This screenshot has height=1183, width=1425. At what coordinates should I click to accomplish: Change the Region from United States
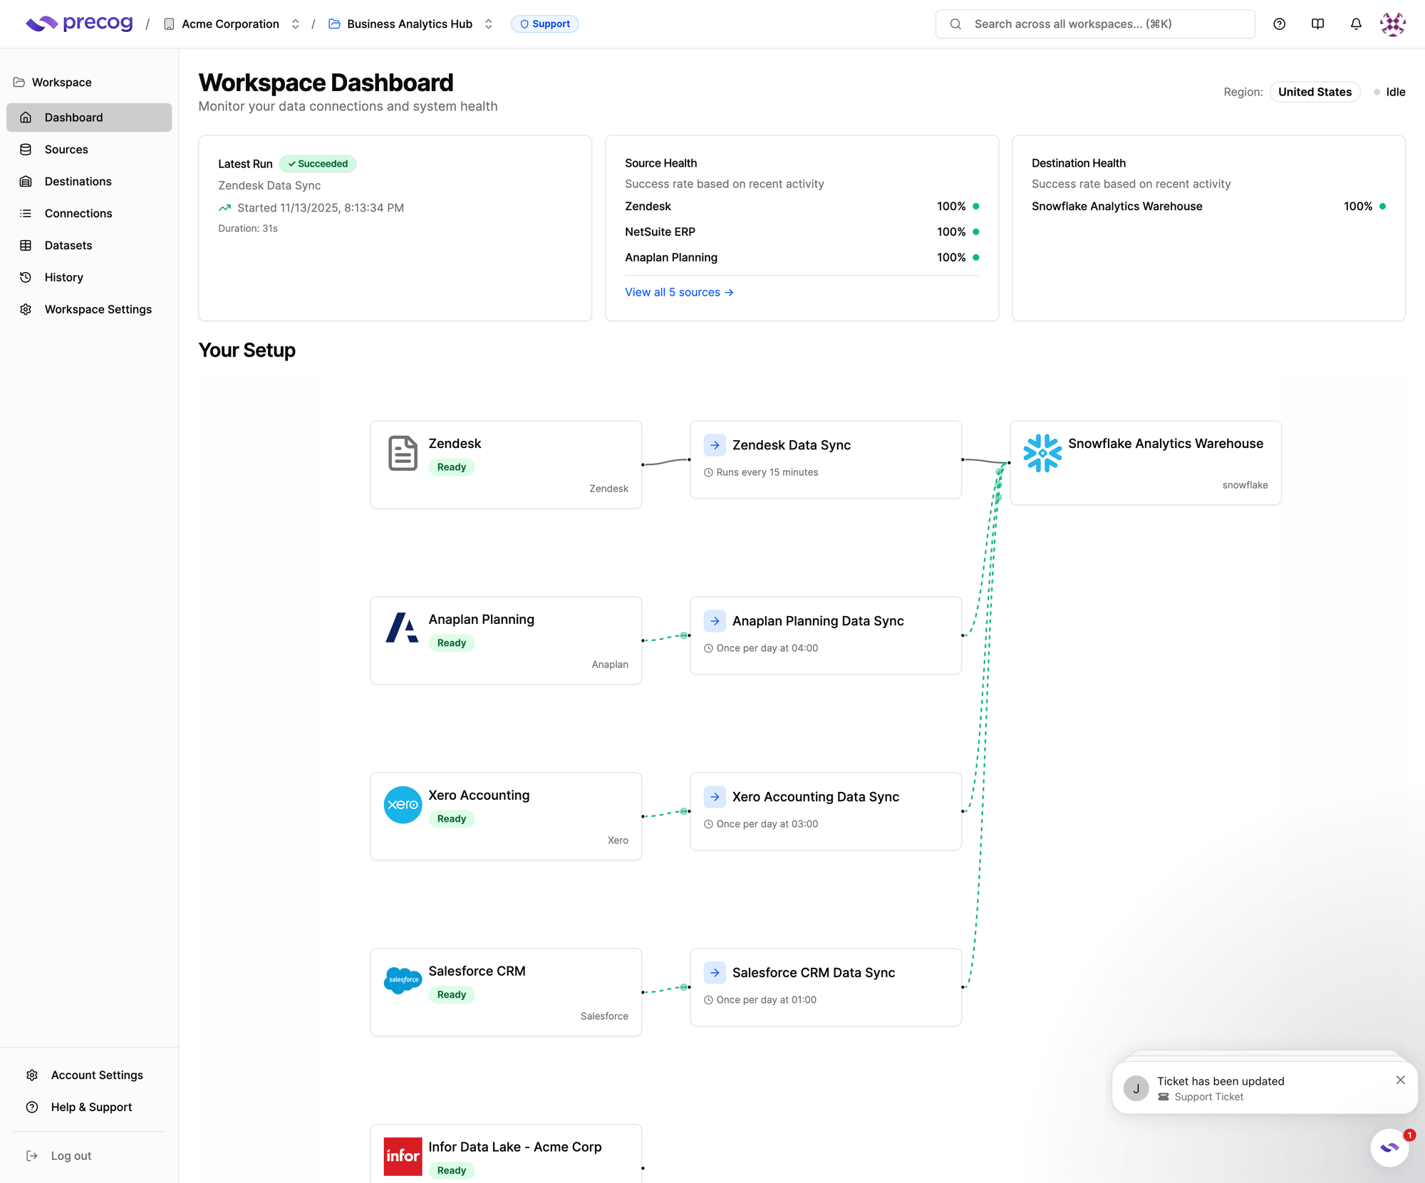(1315, 92)
